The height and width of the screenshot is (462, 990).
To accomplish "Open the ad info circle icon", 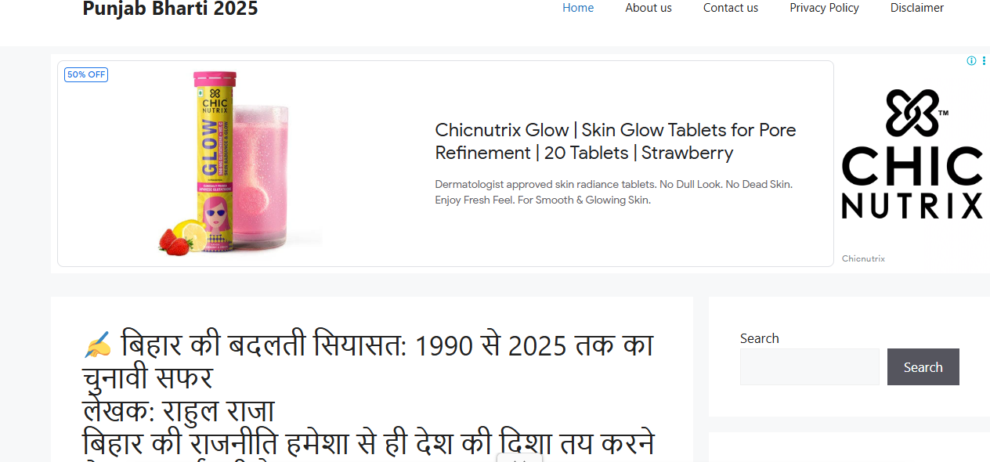I will pyautogui.click(x=971, y=61).
